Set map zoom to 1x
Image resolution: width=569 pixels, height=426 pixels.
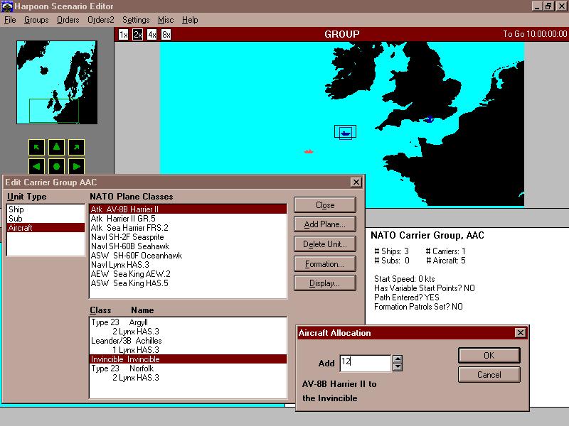tap(123, 35)
